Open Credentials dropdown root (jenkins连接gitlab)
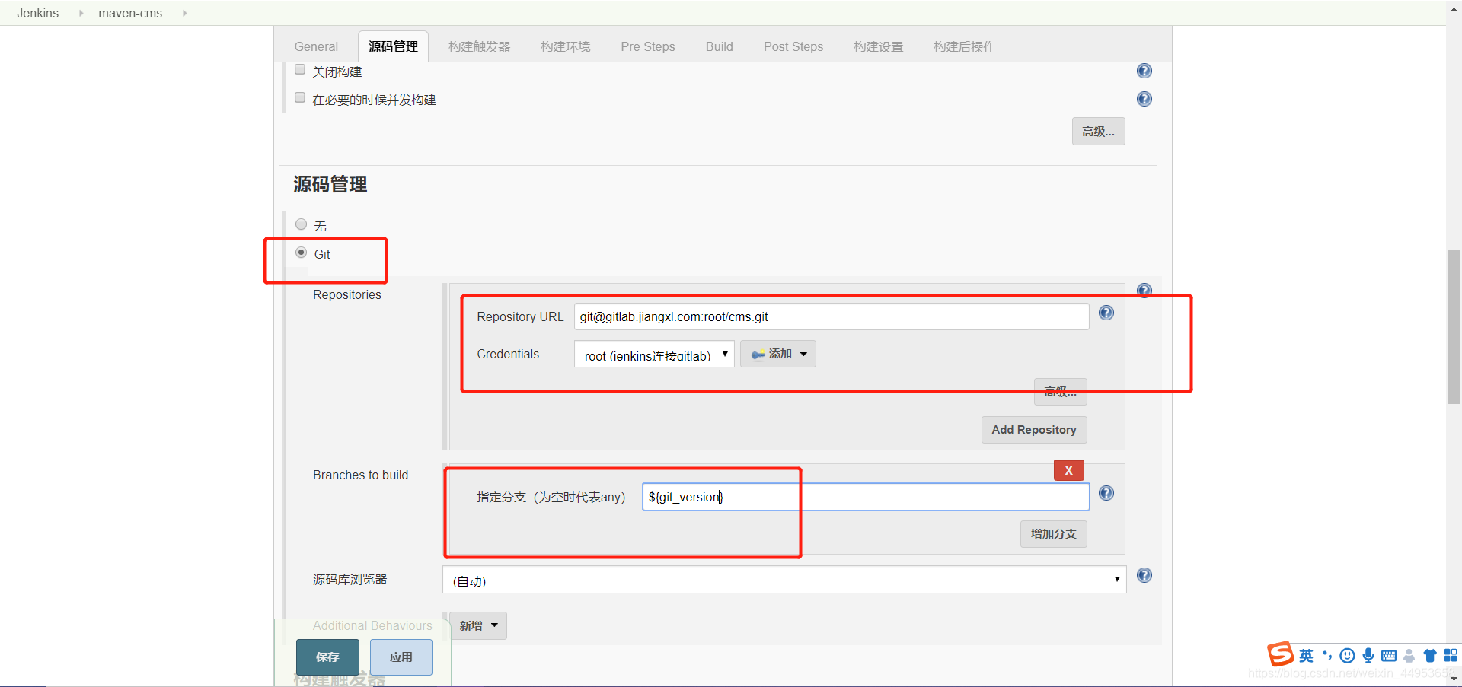 pyautogui.click(x=654, y=355)
